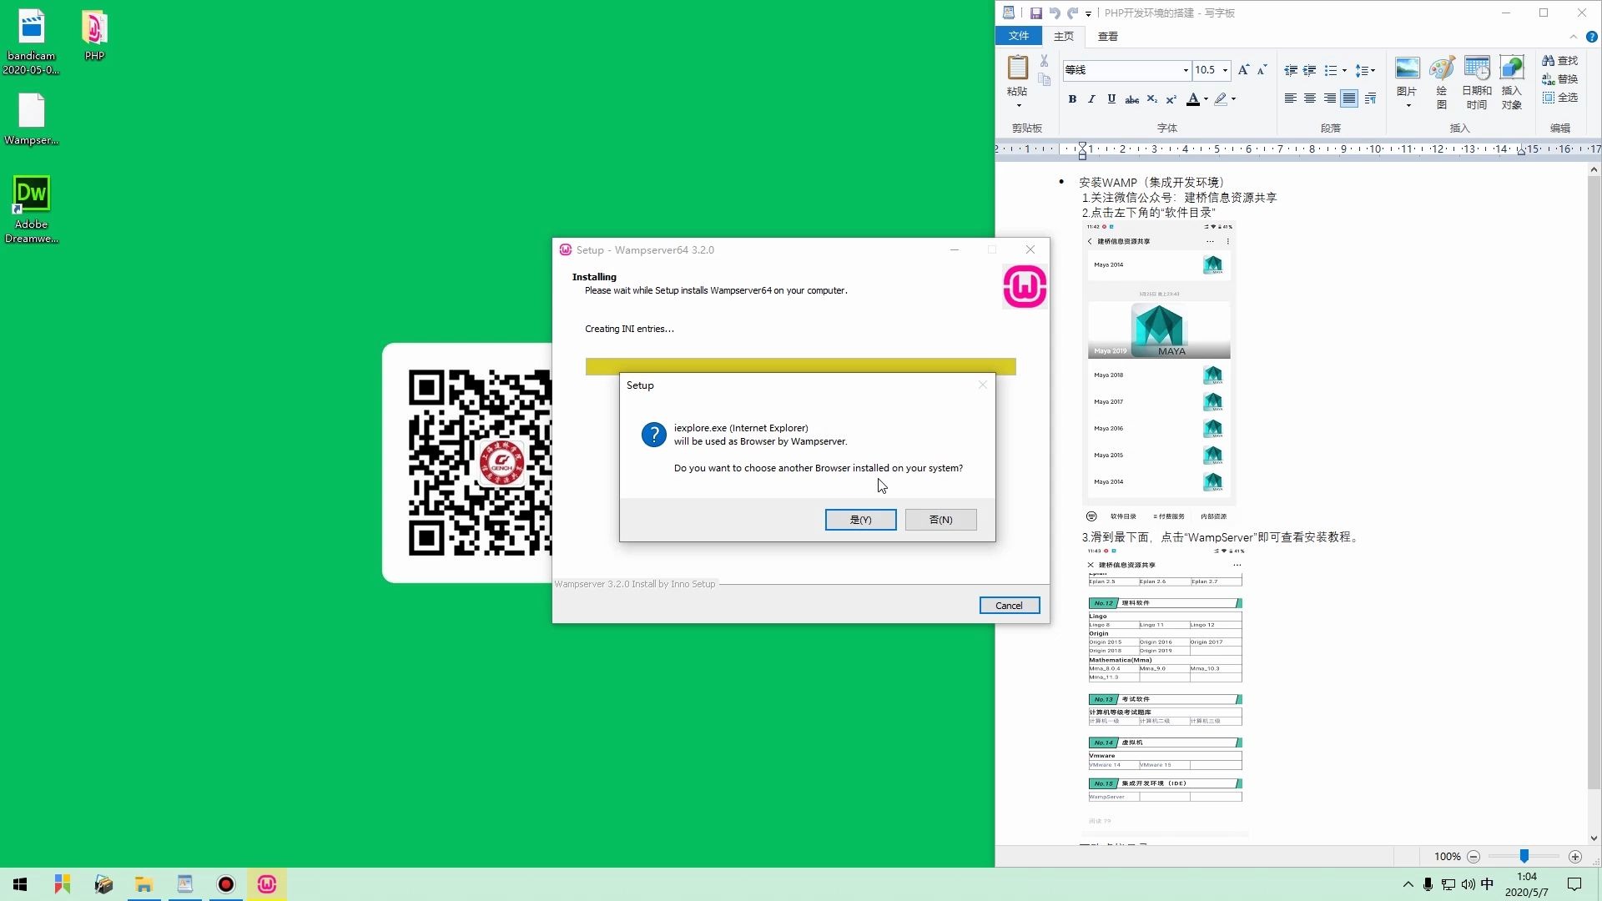1602x901 pixels.
Task: Apply the text highlight color marker
Action: pyautogui.click(x=1221, y=99)
